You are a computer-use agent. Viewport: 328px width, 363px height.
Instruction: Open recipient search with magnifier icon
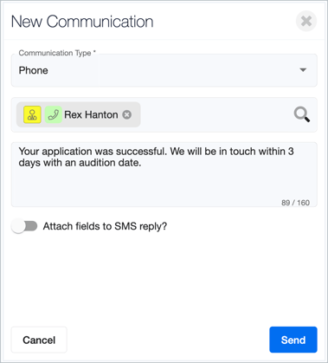click(302, 114)
